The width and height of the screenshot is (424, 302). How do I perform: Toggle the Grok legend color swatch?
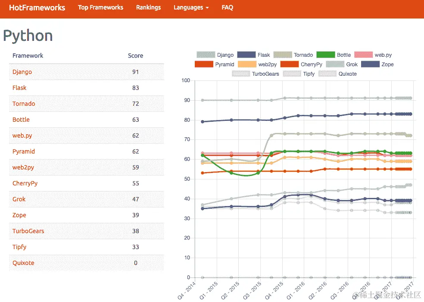pyautogui.click(x=335, y=64)
